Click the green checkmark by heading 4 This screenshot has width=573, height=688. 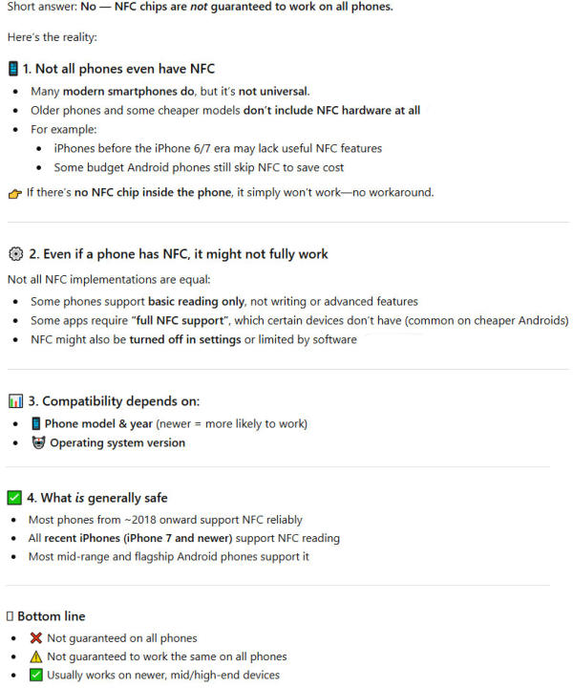pyautogui.click(x=14, y=498)
